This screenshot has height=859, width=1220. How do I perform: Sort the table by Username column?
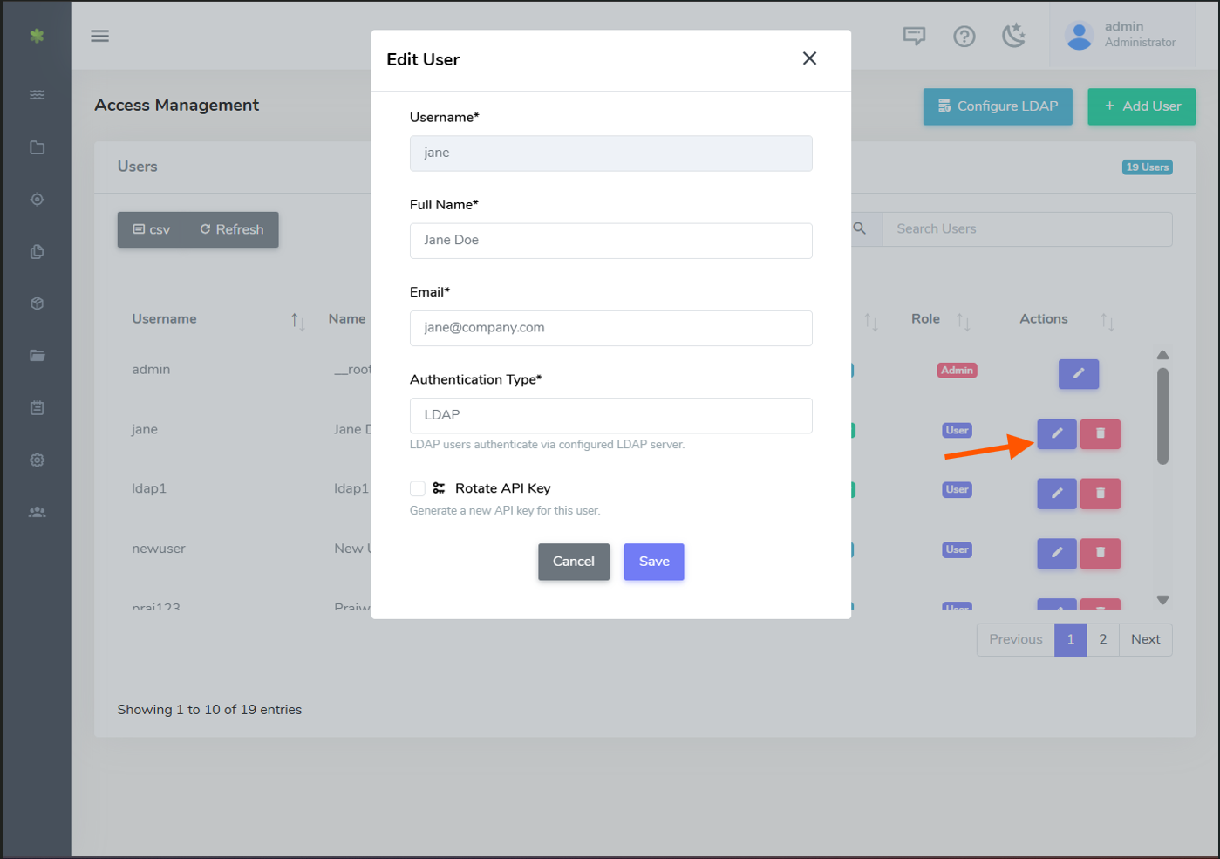[297, 321]
